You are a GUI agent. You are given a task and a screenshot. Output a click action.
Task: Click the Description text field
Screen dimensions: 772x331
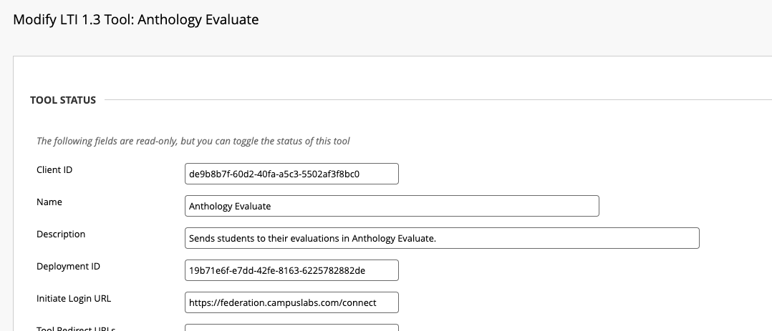442,238
